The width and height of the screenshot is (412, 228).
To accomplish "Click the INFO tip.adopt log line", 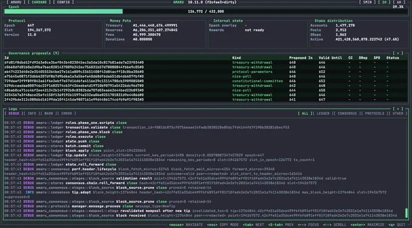I will tap(195, 195).
